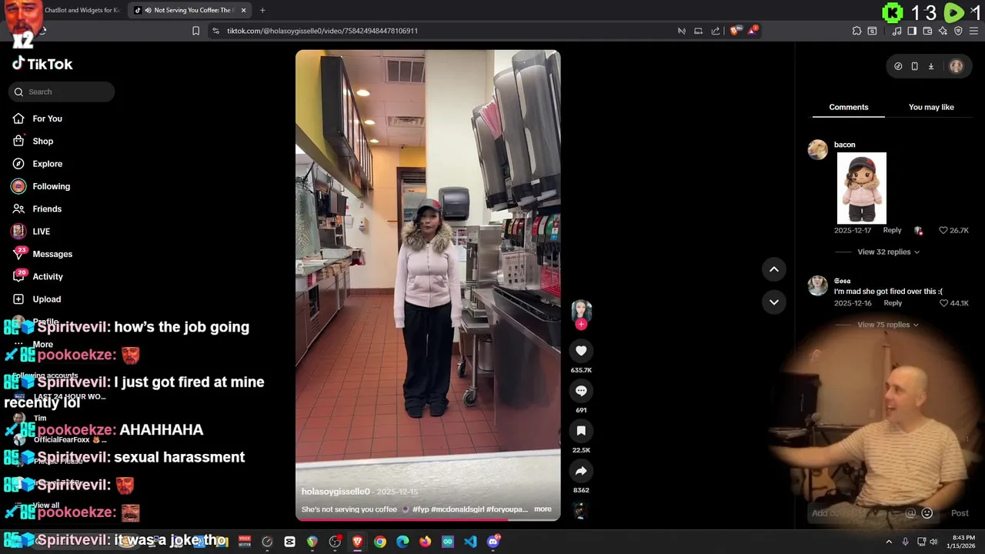Click the phone icon in TikTok header
Screen dimensions: 985x554
[x=914, y=66]
